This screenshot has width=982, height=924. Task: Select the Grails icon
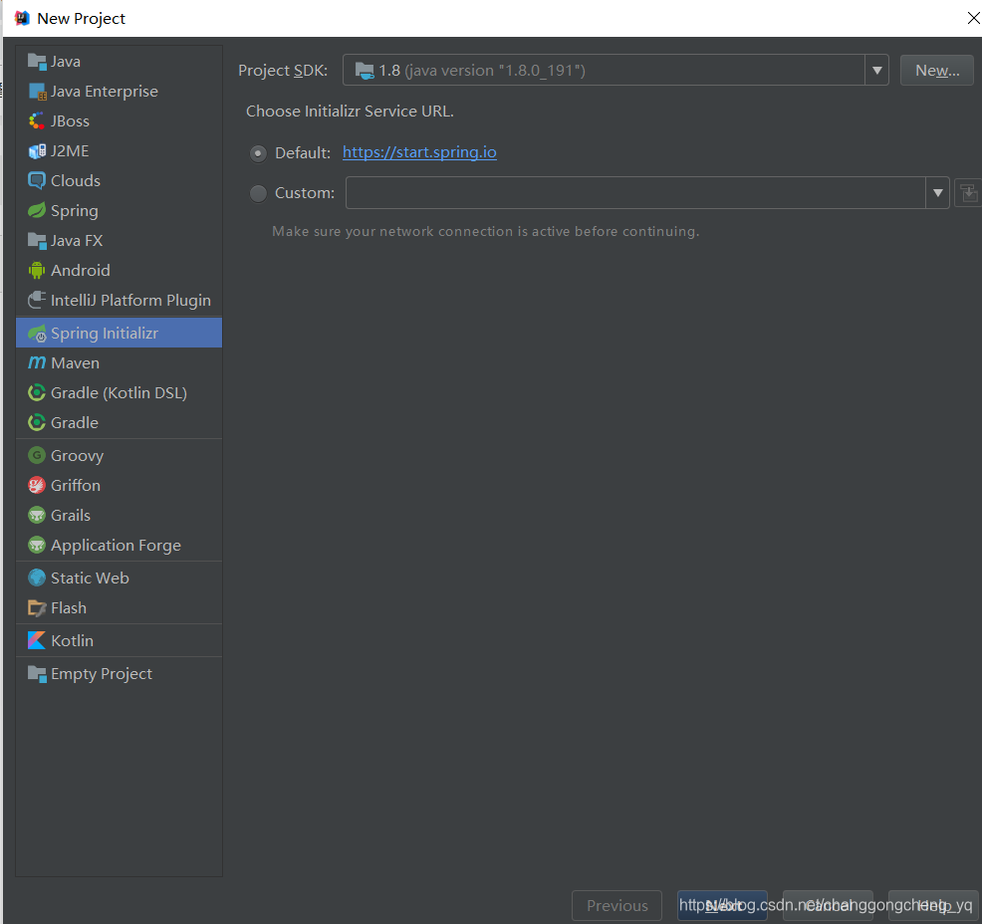(x=37, y=515)
